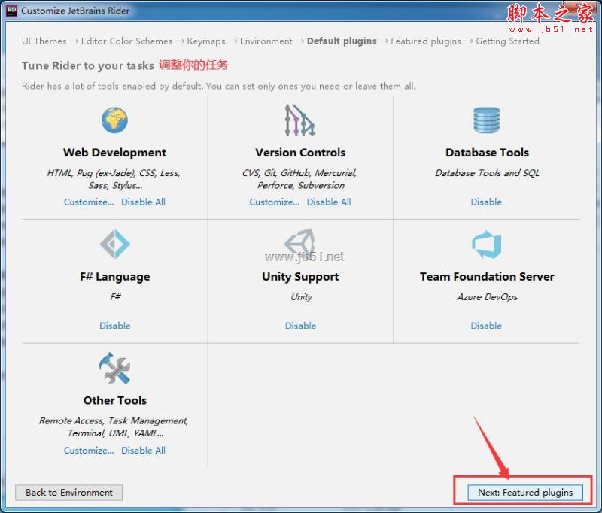Select UI Themes breadcrumb step
602x513 pixels.
click(x=44, y=41)
